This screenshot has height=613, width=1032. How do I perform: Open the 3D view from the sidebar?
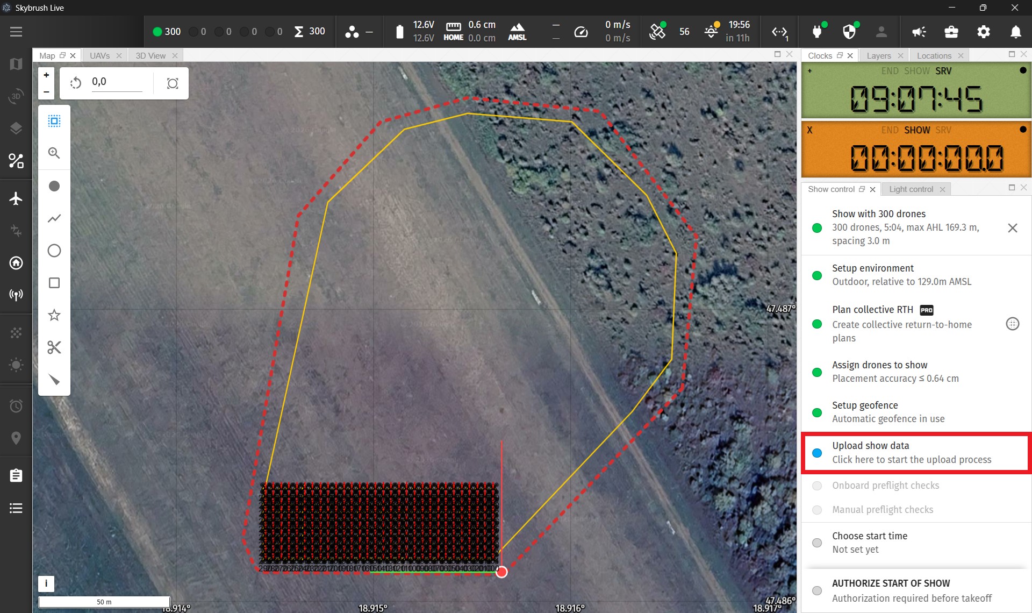pyautogui.click(x=16, y=96)
